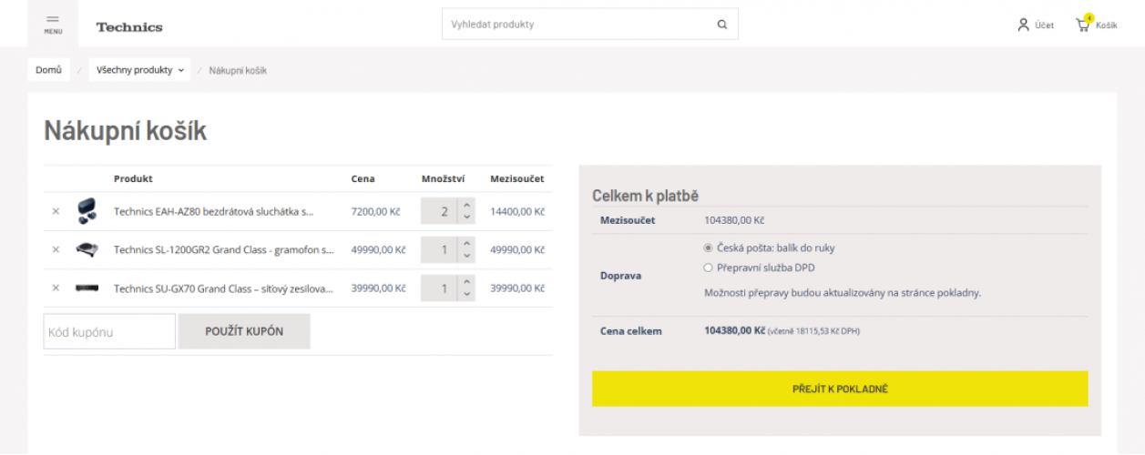Remove the SU-GX70 amplifier from cart
The width and height of the screenshot is (1145, 455).
56,288
